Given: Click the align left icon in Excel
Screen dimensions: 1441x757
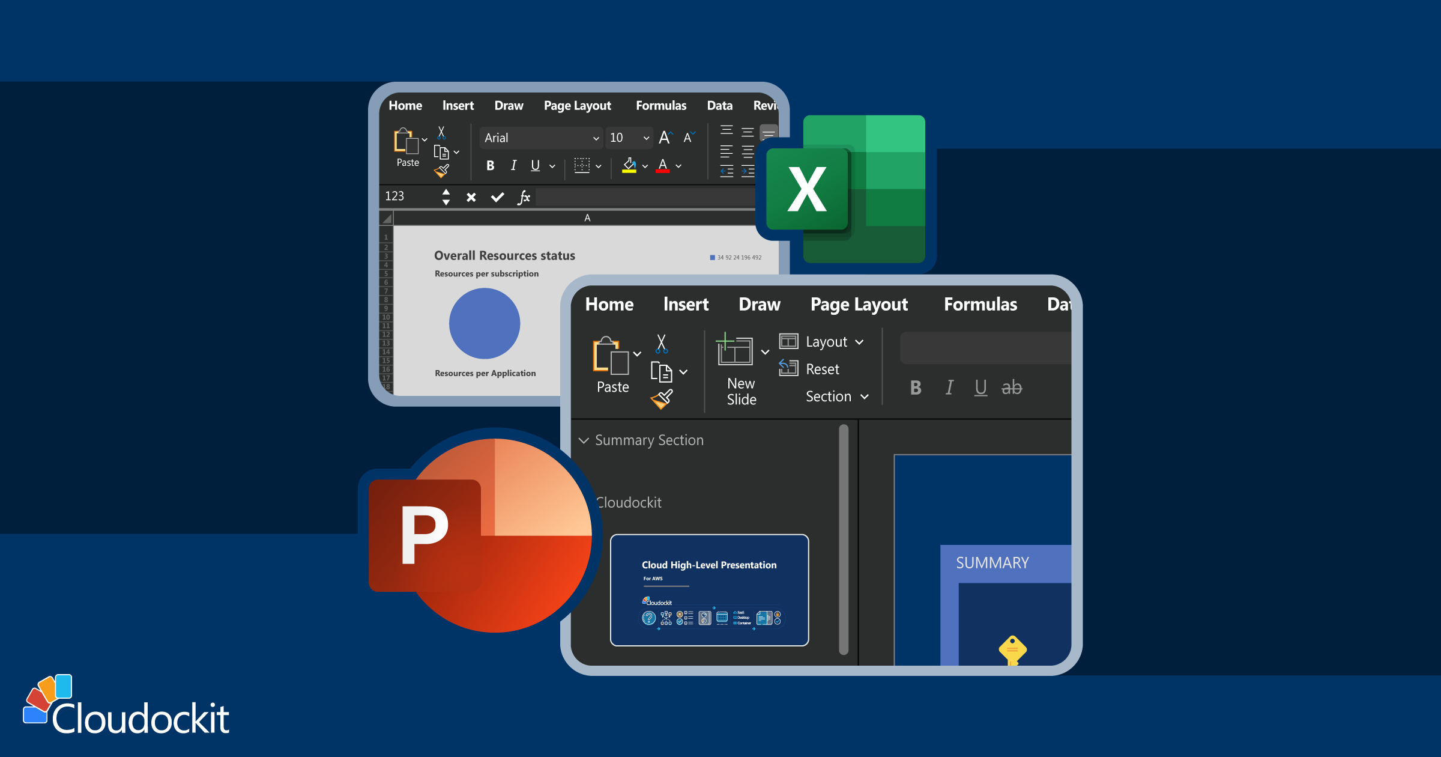Looking at the screenshot, I should (727, 151).
